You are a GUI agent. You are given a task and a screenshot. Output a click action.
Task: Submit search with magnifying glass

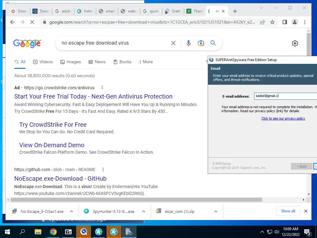point(213,43)
